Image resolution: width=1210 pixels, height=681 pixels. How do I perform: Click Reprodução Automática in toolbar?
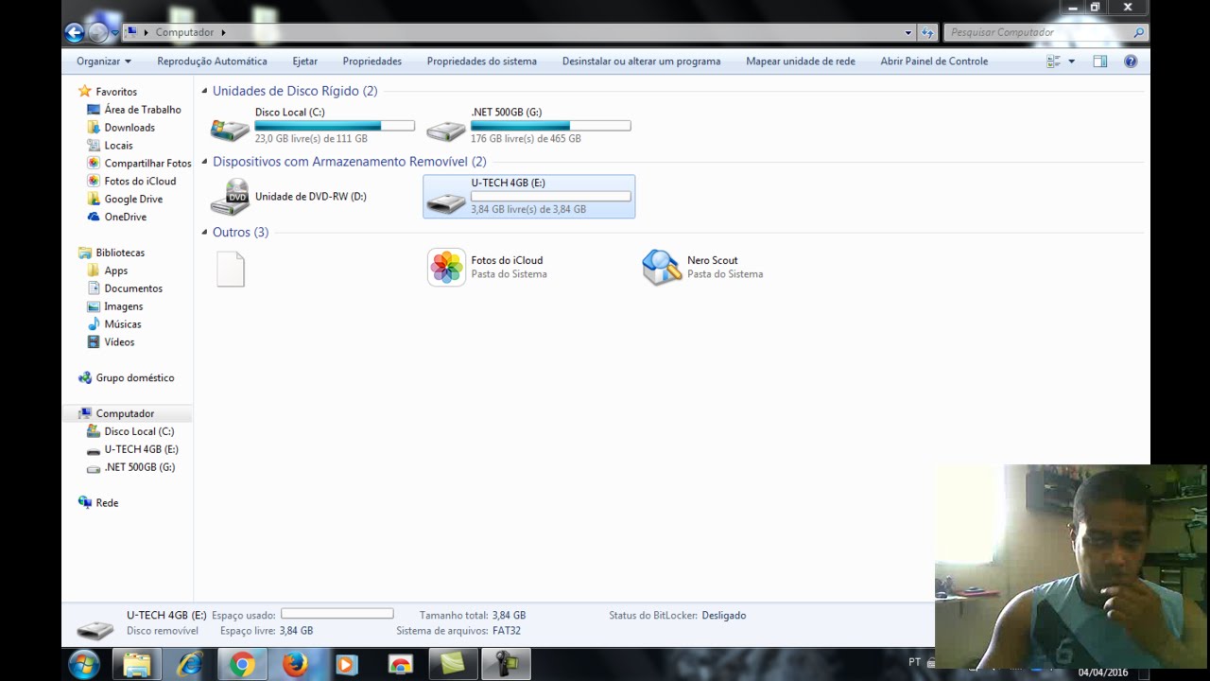click(212, 61)
